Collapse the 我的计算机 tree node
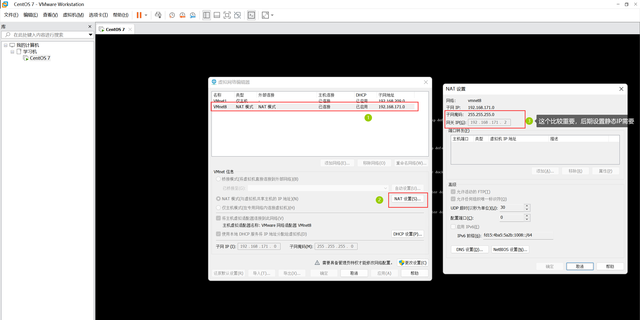Image resolution: width=640 pixels, height=320 pixels. coord(5,45)
